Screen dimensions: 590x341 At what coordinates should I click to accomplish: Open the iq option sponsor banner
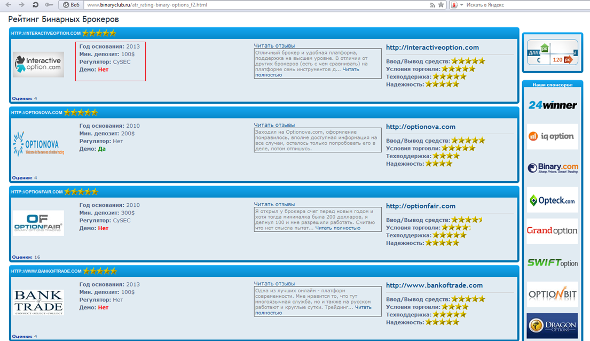tap(552, 136)
